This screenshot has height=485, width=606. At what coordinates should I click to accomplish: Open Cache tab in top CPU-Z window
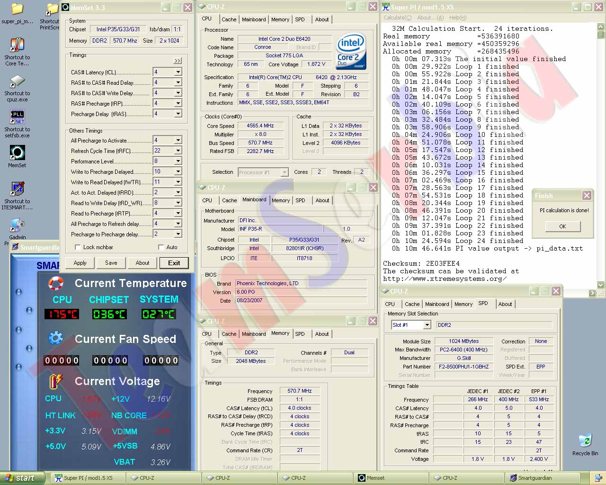point(229,19)
